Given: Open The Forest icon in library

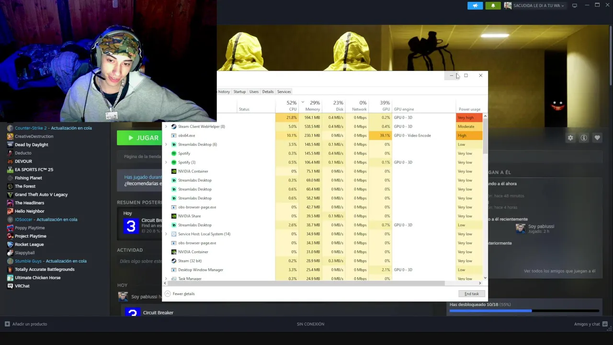Looking at the screenshot, I should pos(10,186).
